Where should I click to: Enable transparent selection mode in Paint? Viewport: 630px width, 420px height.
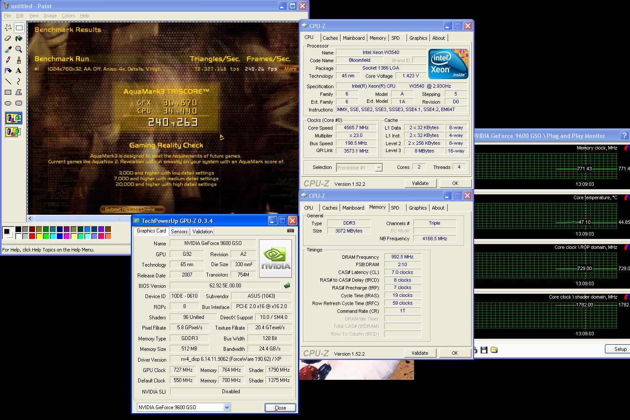coord(13,132)
